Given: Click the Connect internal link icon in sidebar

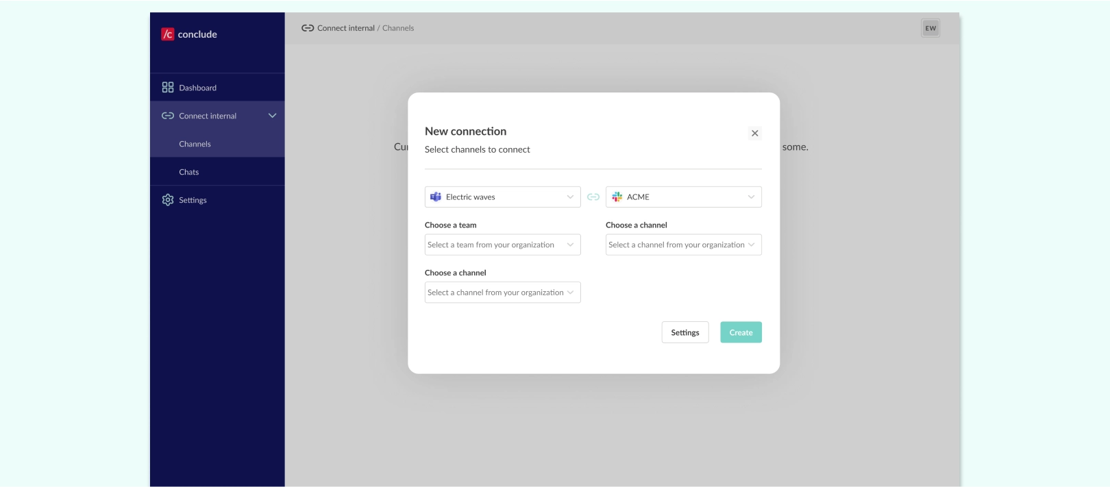Looking at the screenshot, I should [x=168, y=116].
